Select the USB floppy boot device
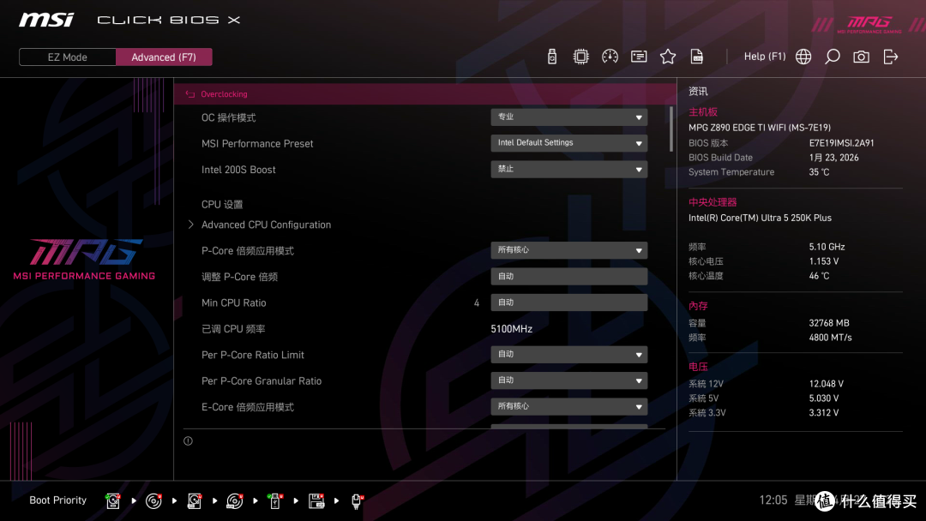Viewport: 926px width, 521px height. pos(316,501)
